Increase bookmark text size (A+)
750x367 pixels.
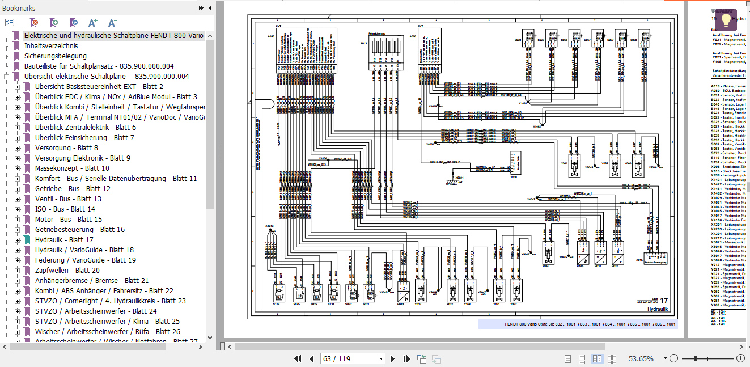tap(93, 23)
